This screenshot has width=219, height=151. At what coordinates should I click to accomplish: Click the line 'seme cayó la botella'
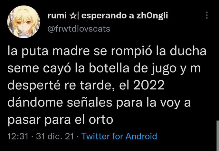point(104,69)
